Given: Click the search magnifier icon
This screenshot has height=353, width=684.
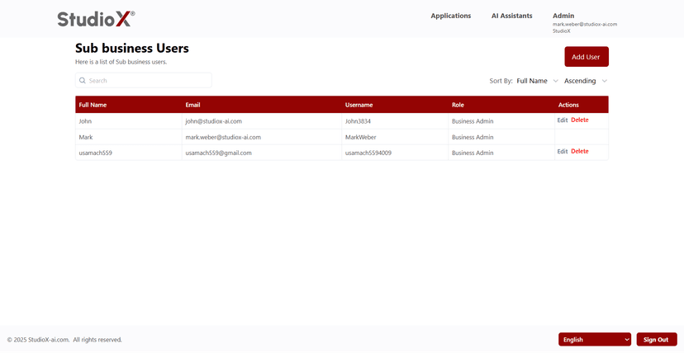Looking at the screenshot, I should 83,81.
